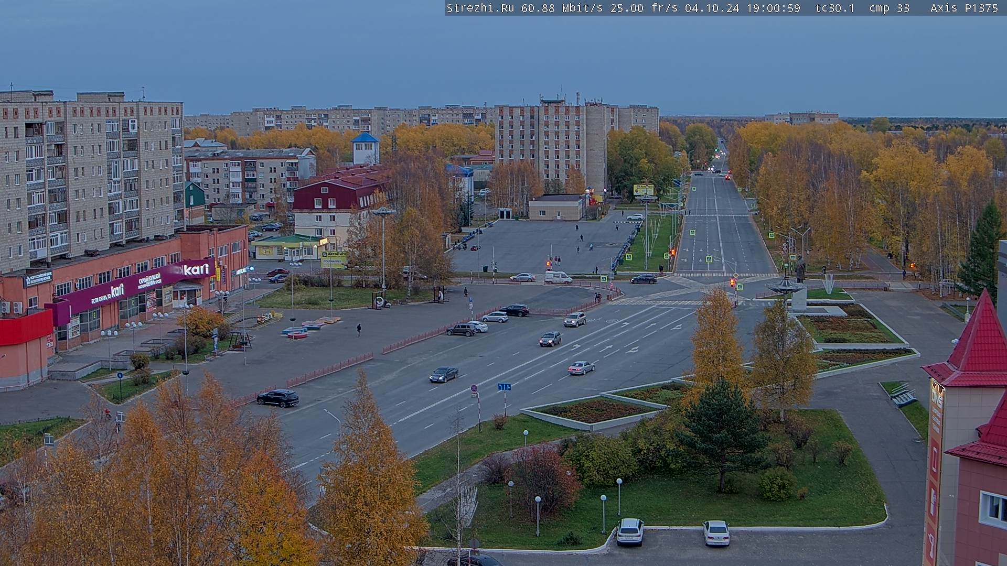Viewport: 1007px width, 566px height.
Task: Click the cmp 33 compression value
Action: [x=889, y=8]
